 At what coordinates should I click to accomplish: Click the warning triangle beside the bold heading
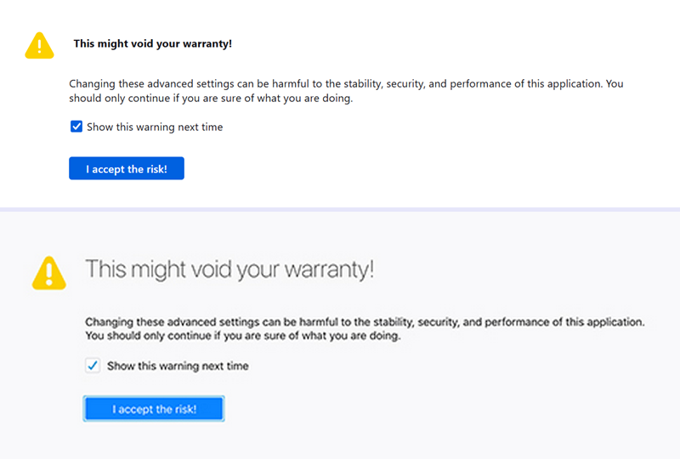[x=39, y=46]
